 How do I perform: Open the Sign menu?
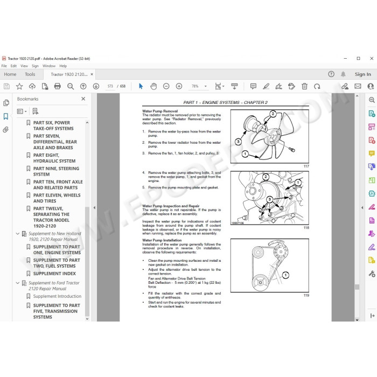point(35,66)
